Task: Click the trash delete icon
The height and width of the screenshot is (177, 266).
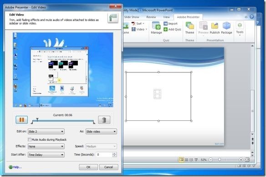Action: point(104,120)
